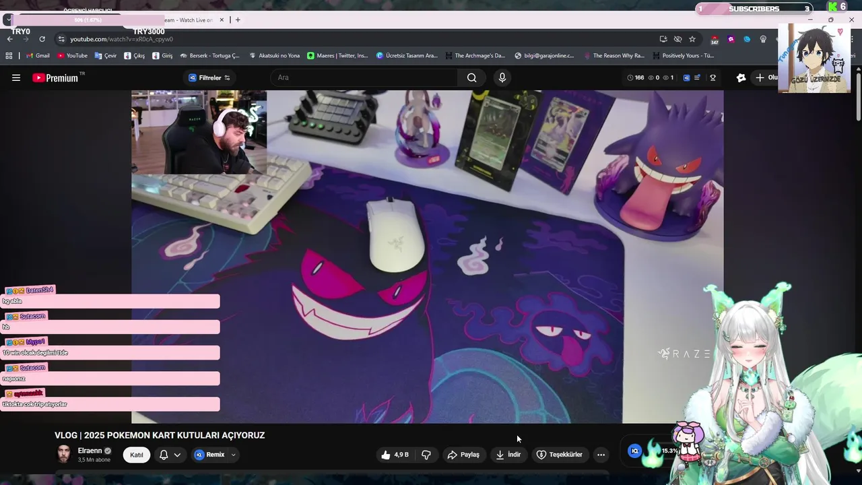Click the Ara search input field

coord(364,77)
